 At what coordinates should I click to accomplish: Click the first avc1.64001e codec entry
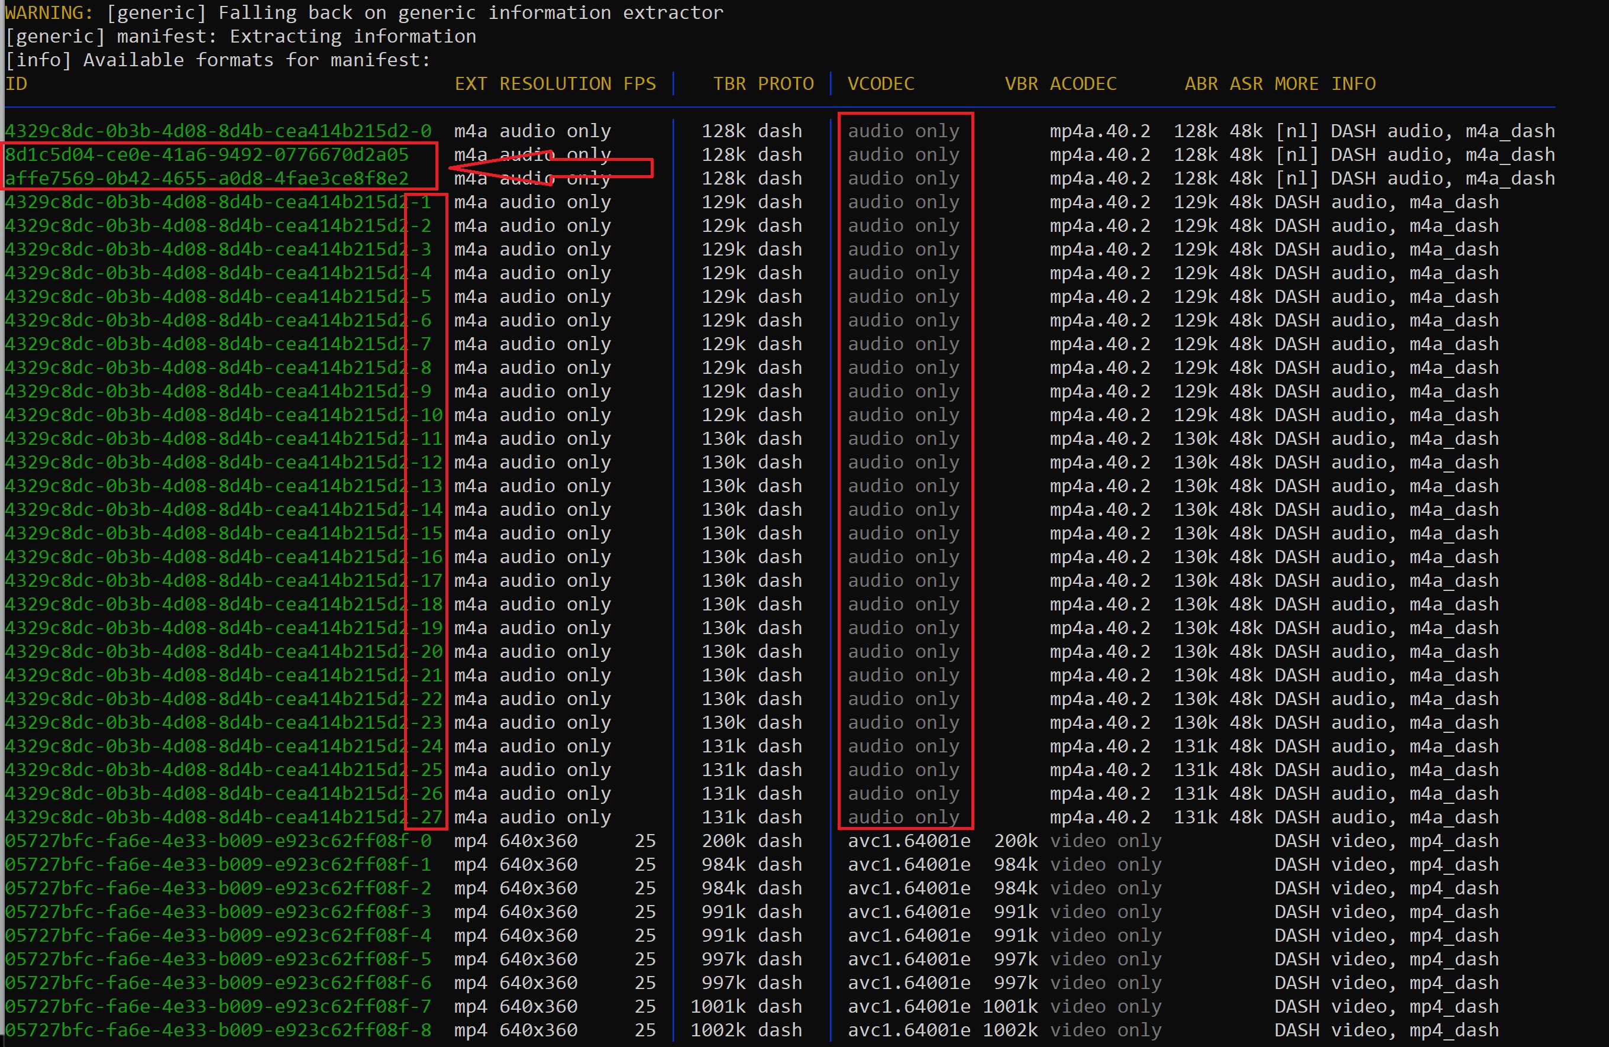(x=909, y=841)
